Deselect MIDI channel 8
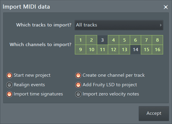The width and height of the screenshot is (172, 124). 157,40
